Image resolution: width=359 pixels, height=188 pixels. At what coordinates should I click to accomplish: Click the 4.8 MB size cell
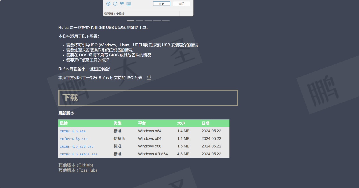[183, 154]
